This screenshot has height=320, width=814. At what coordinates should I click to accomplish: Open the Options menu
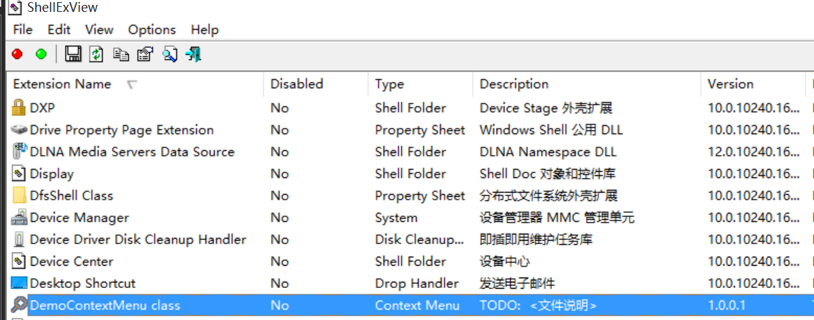tap(151, 29)
